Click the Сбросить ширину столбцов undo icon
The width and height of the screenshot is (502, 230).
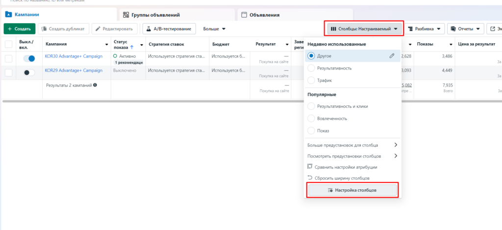(310, 178)
